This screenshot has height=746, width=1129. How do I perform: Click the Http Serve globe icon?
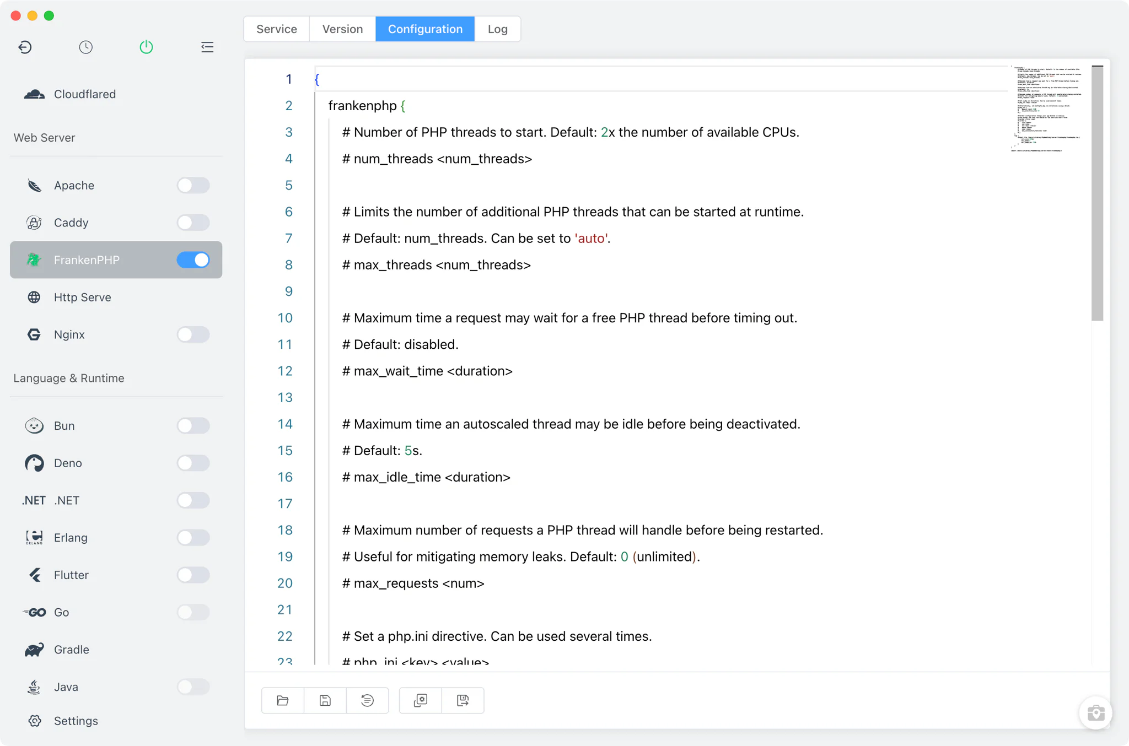(34, 298)
